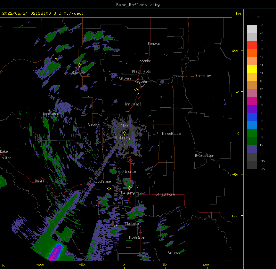
Task: Click the -50 tick on the right axis
Action: click(x=235, y=174)
